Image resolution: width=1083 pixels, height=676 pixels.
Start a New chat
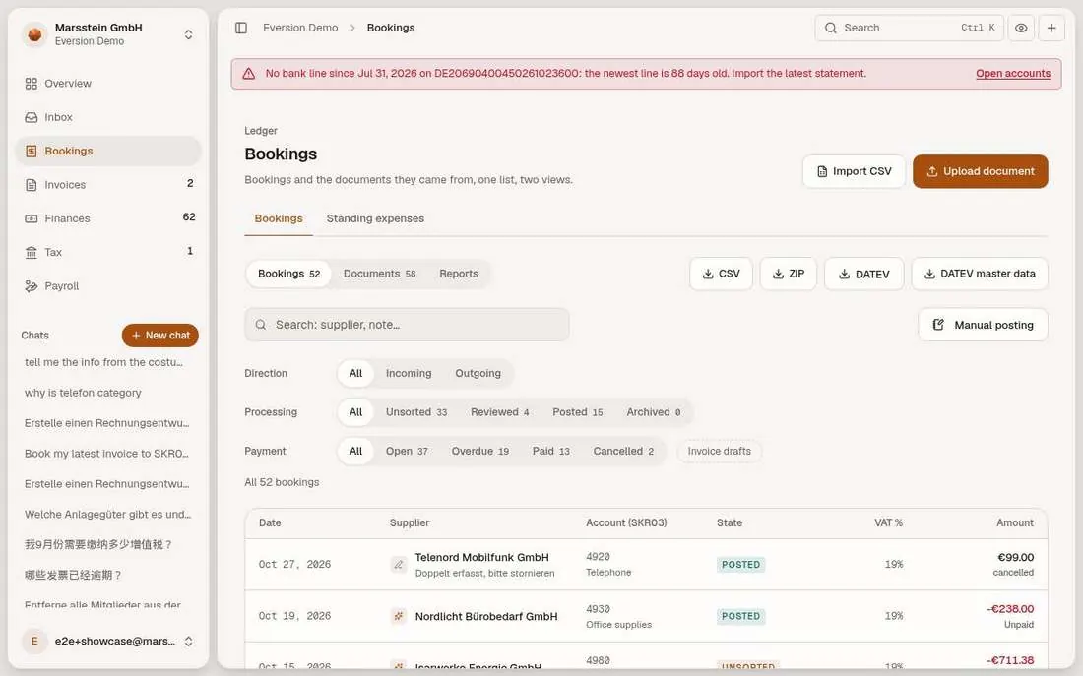click(160, 335)
